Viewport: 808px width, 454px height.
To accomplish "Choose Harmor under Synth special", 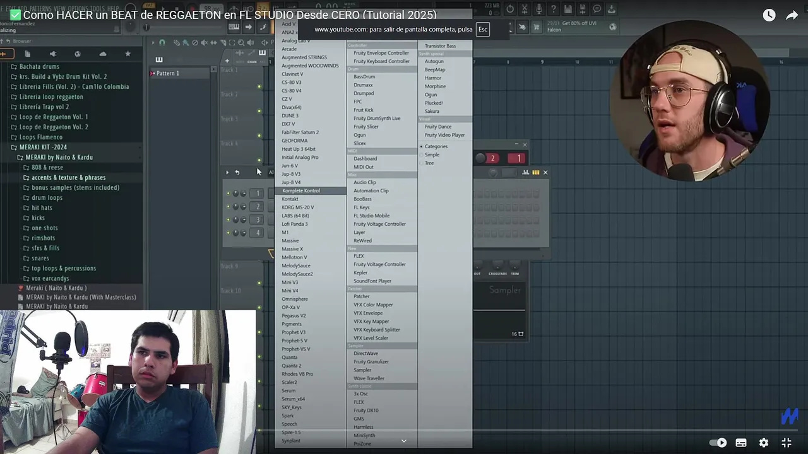I will (x=433, y=78).
